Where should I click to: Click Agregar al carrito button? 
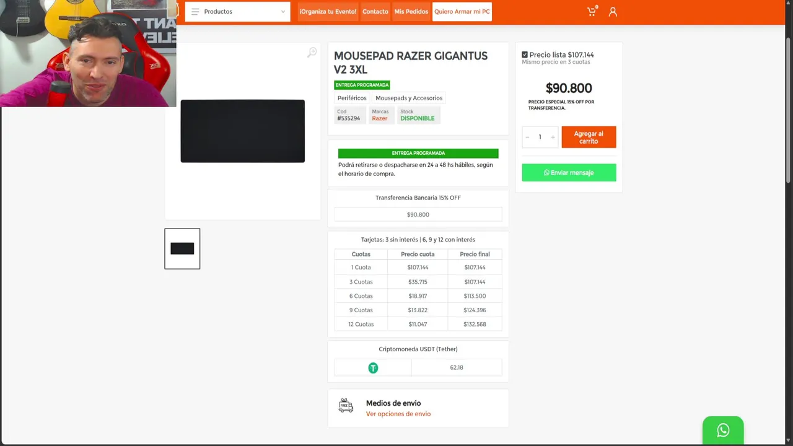point(589,138)
